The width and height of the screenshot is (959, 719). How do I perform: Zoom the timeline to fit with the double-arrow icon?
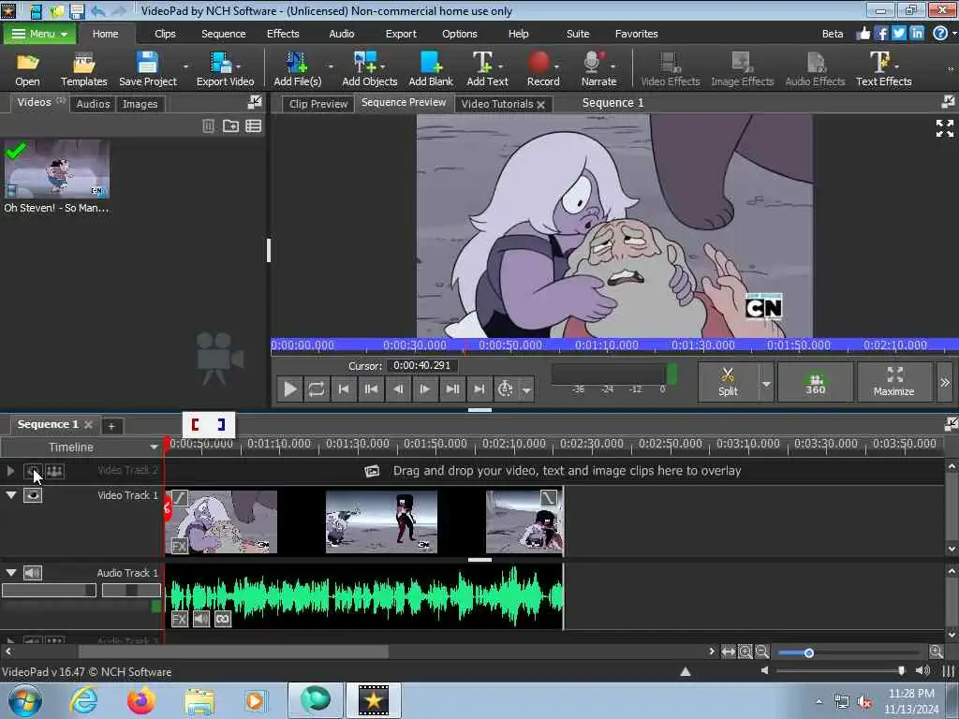(728, 652)
